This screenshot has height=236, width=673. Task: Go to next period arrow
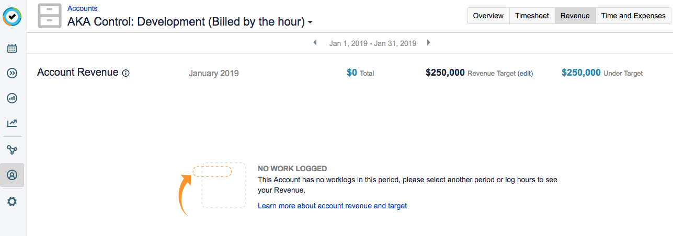(x=429, y=42)
